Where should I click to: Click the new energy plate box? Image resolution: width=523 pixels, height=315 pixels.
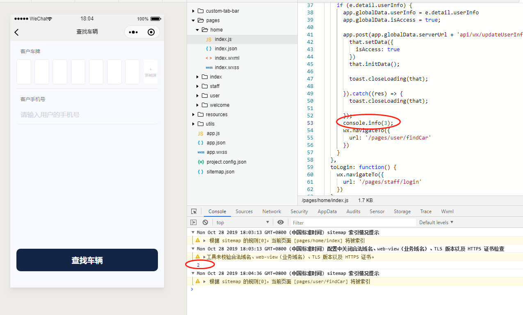(151, 72)
